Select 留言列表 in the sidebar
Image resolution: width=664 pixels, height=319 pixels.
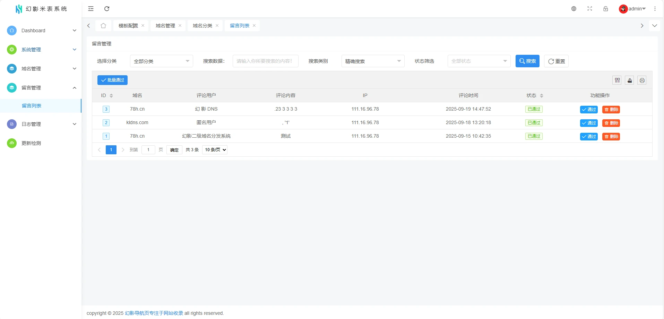[32, 106]
